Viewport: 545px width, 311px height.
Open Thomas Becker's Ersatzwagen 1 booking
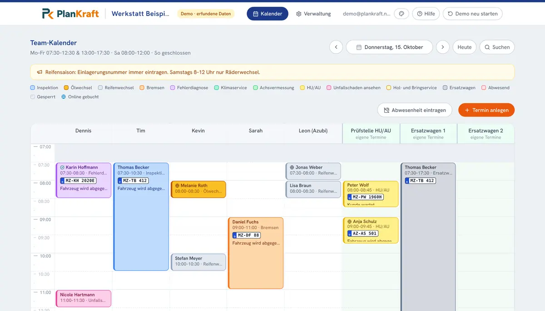(428, 236)
